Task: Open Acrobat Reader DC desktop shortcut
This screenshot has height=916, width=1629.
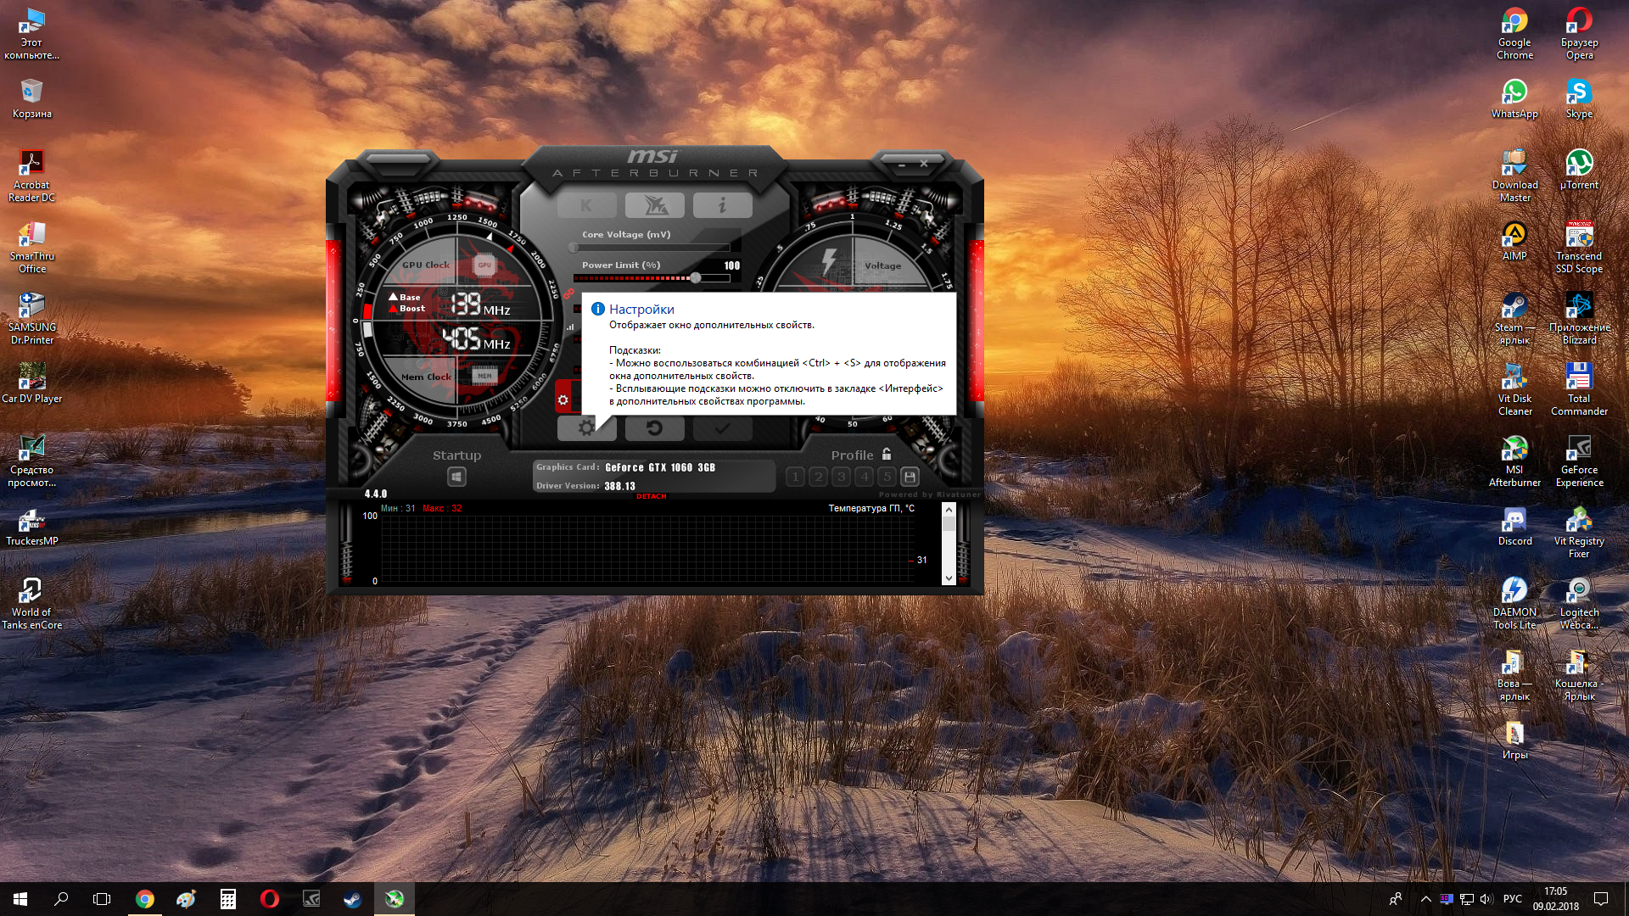Action: coord(31,176)
